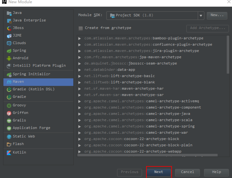
Task: Click the Cancel button
Action: (x=187, y=172)
